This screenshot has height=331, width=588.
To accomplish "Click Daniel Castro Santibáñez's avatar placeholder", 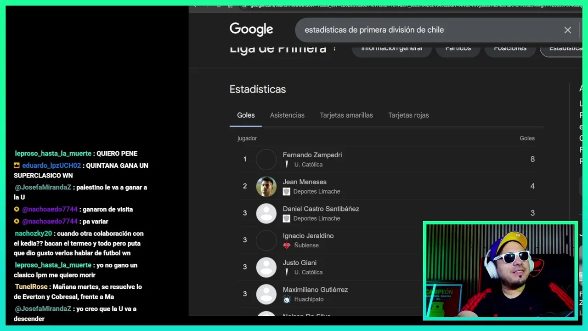I will tap(266, 213).
